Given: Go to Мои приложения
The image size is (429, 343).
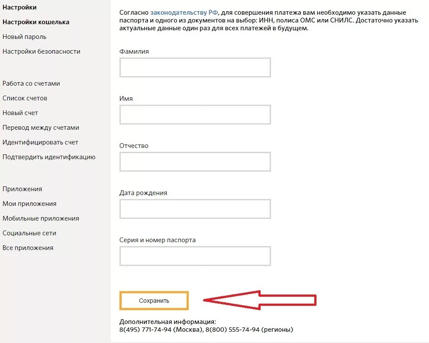Looking at the screenshot, I should 29,204.
